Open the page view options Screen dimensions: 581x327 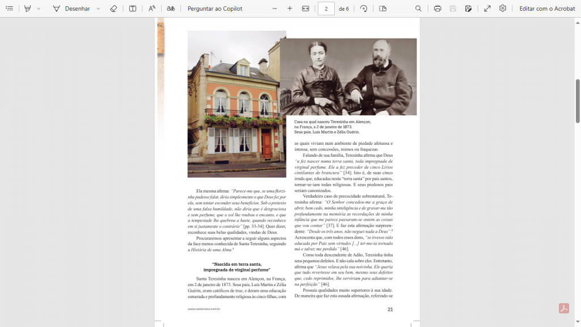[x=382, y=9]
